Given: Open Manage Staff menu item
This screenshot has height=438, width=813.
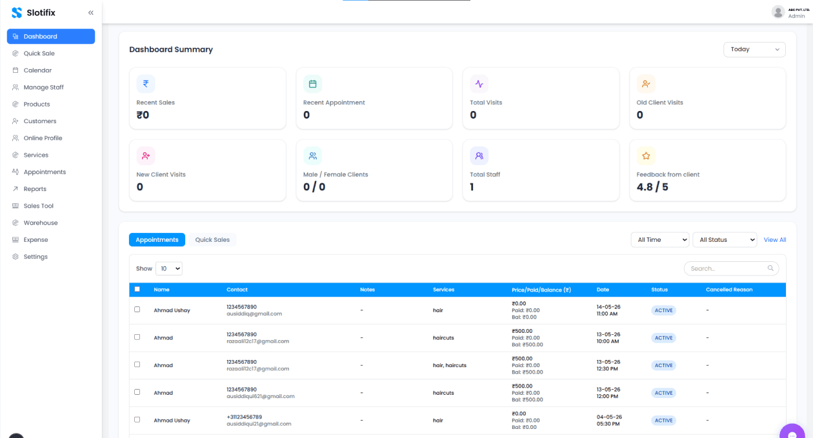Looking at the screenshot, I should coord(51,87).
